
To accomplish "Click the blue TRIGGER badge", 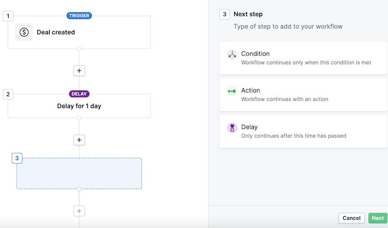I will click(x=79, y=16).
